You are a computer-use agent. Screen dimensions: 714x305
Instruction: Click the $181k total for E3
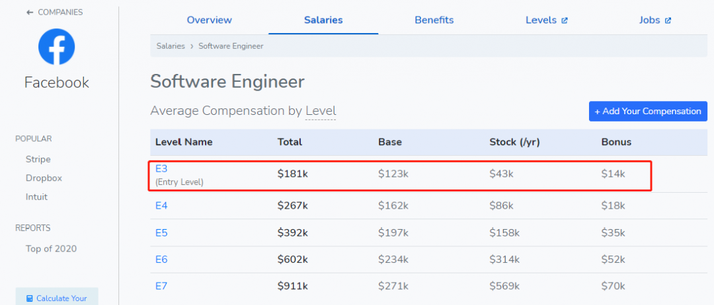[x=293, y=174]
